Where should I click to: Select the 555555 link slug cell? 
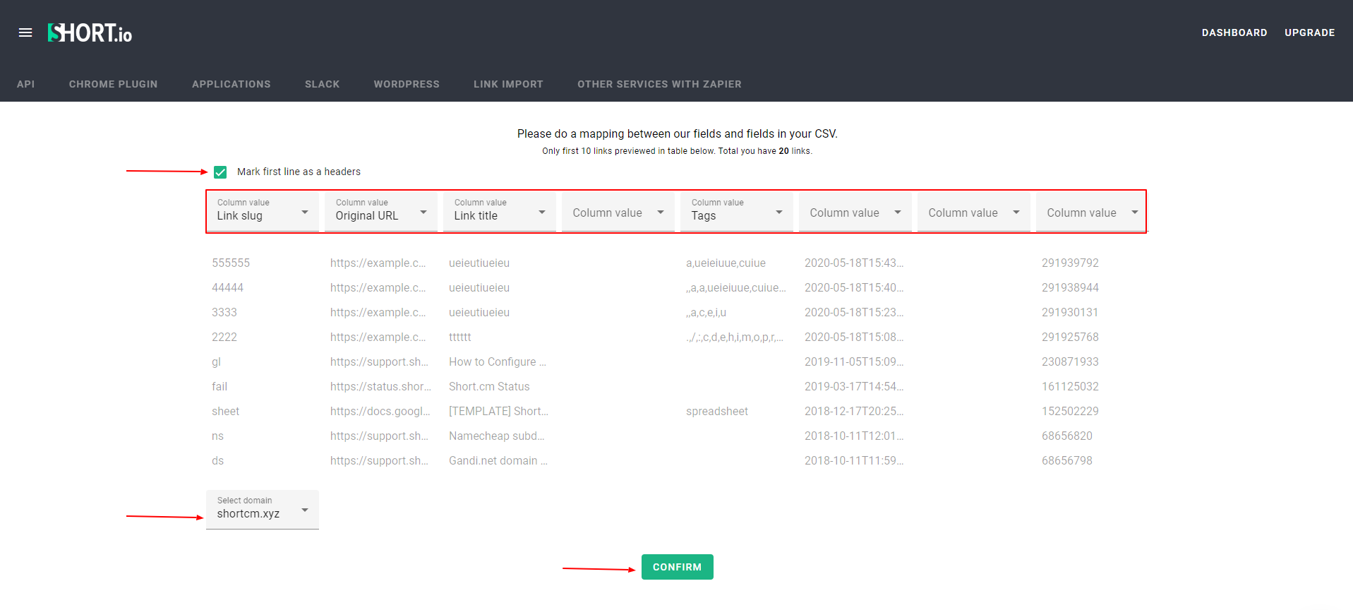pyautogui.click(x=231, y=263)
